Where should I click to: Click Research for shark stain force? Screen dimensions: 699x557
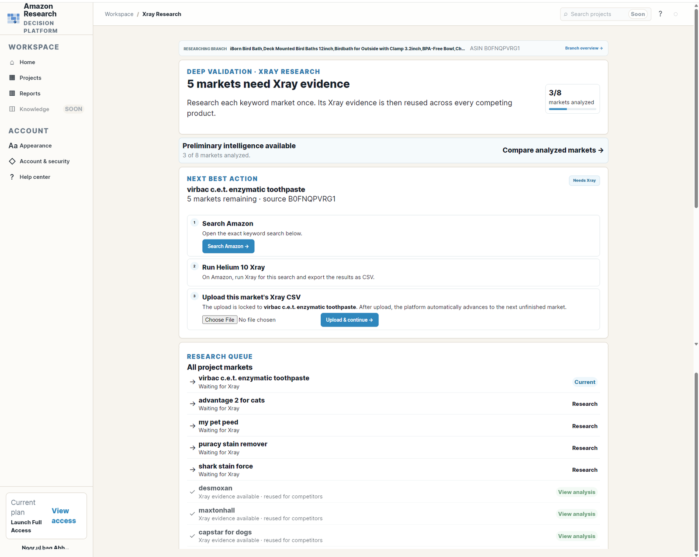click(585, 470)
